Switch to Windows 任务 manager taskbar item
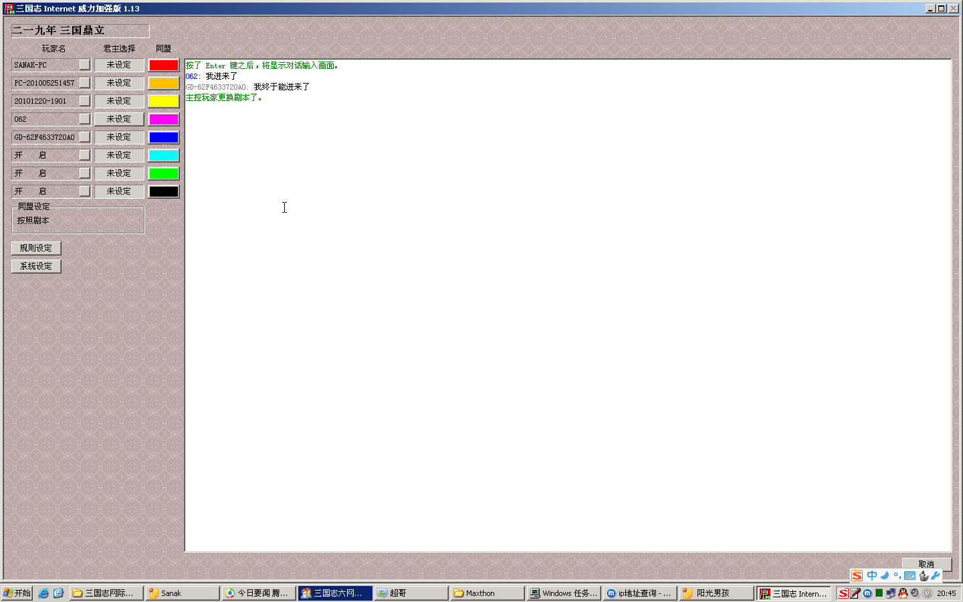 click(564, 593)
